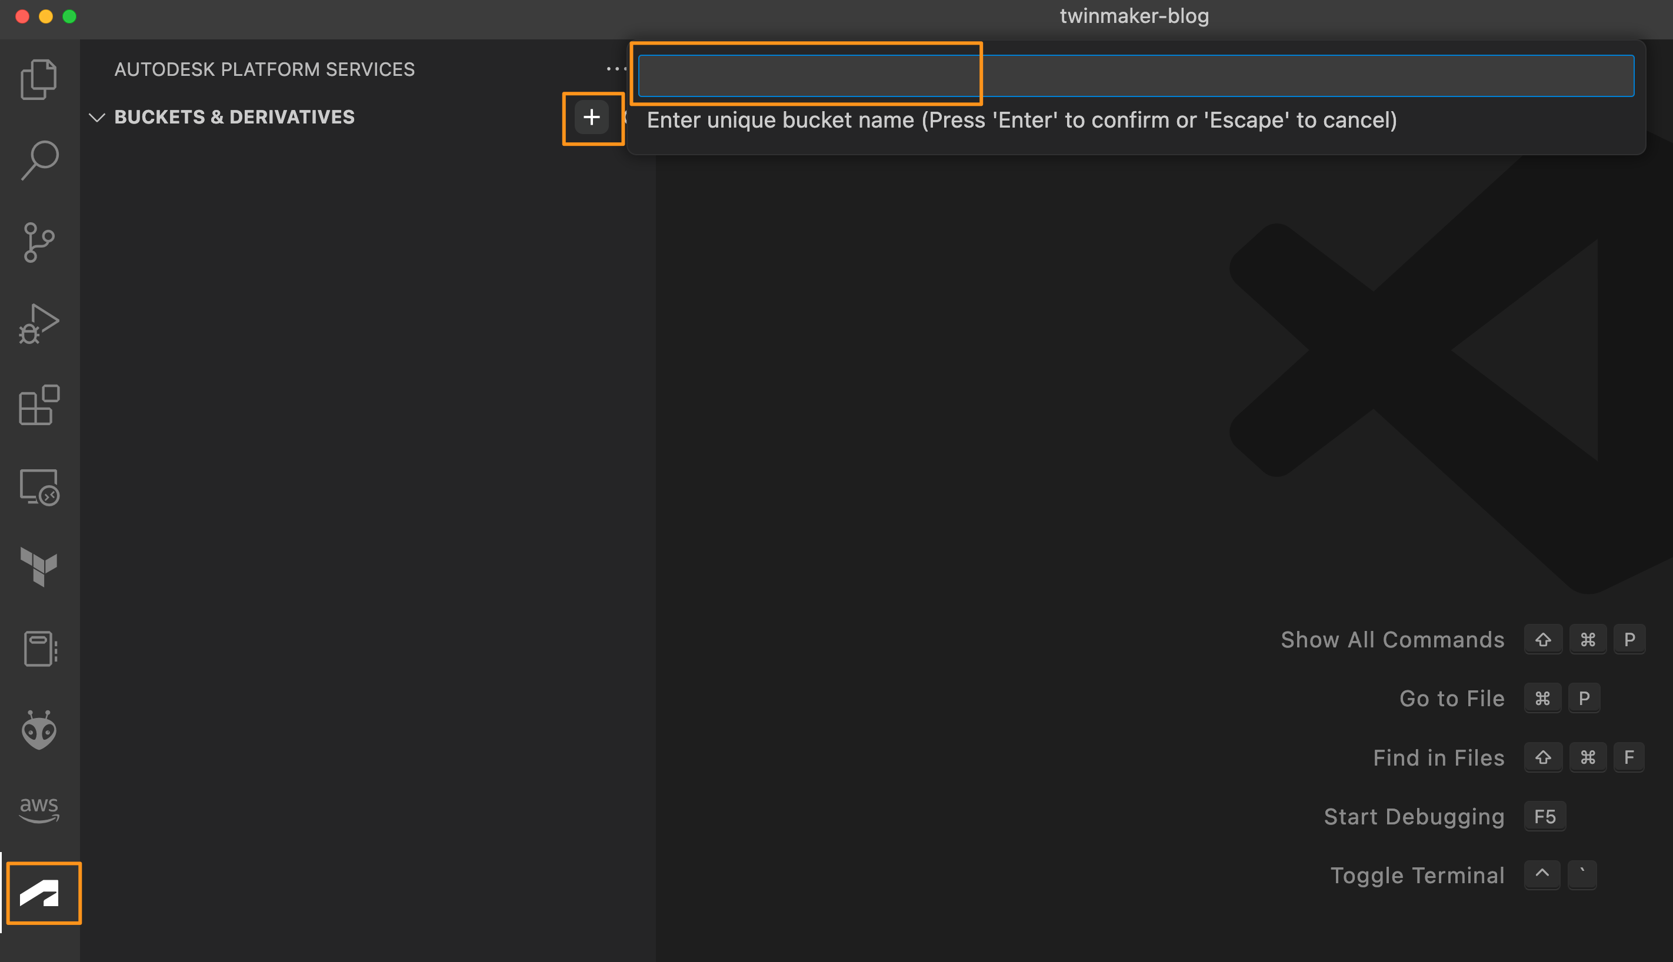Click the twinmaker-blog window title
This screenshot has height=962, width=1673.
tap(1134, 16)
